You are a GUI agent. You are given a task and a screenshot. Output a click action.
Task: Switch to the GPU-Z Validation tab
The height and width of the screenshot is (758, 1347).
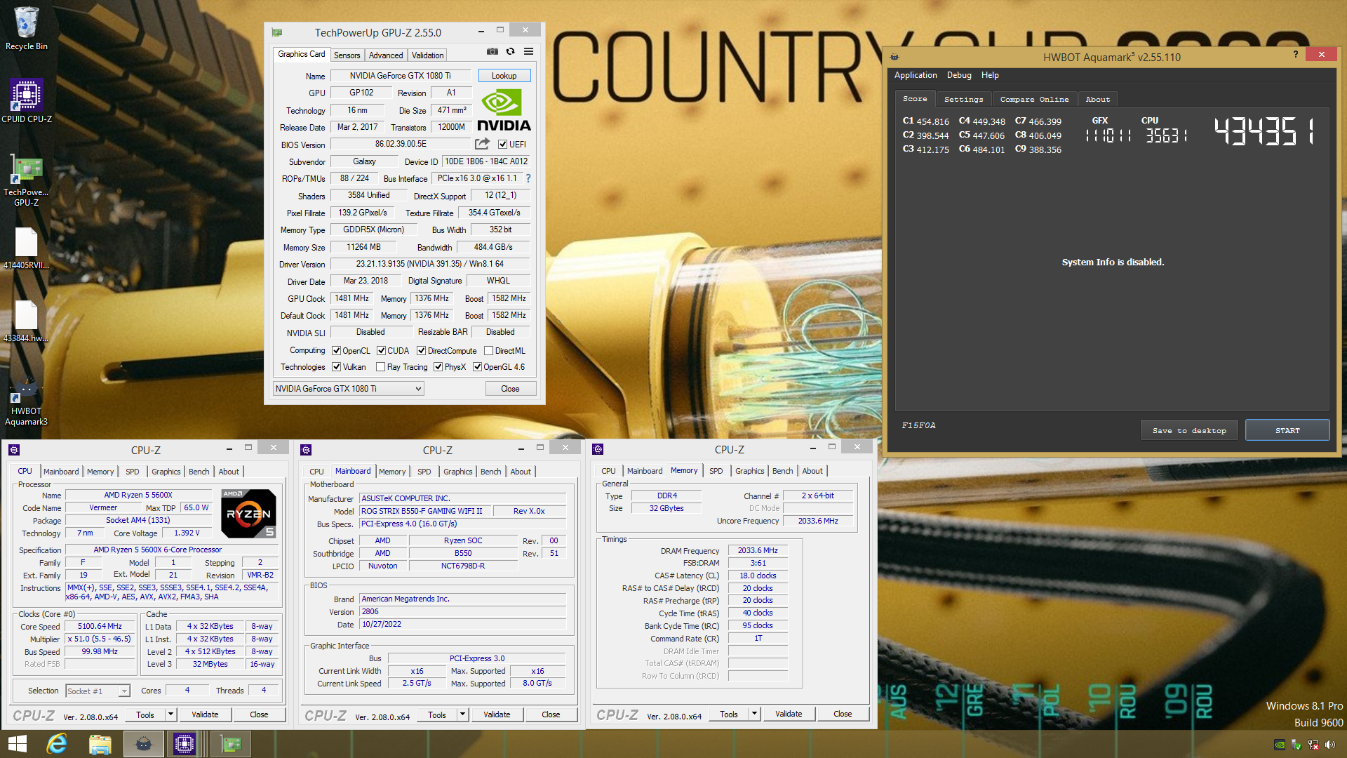click(427, 55)
